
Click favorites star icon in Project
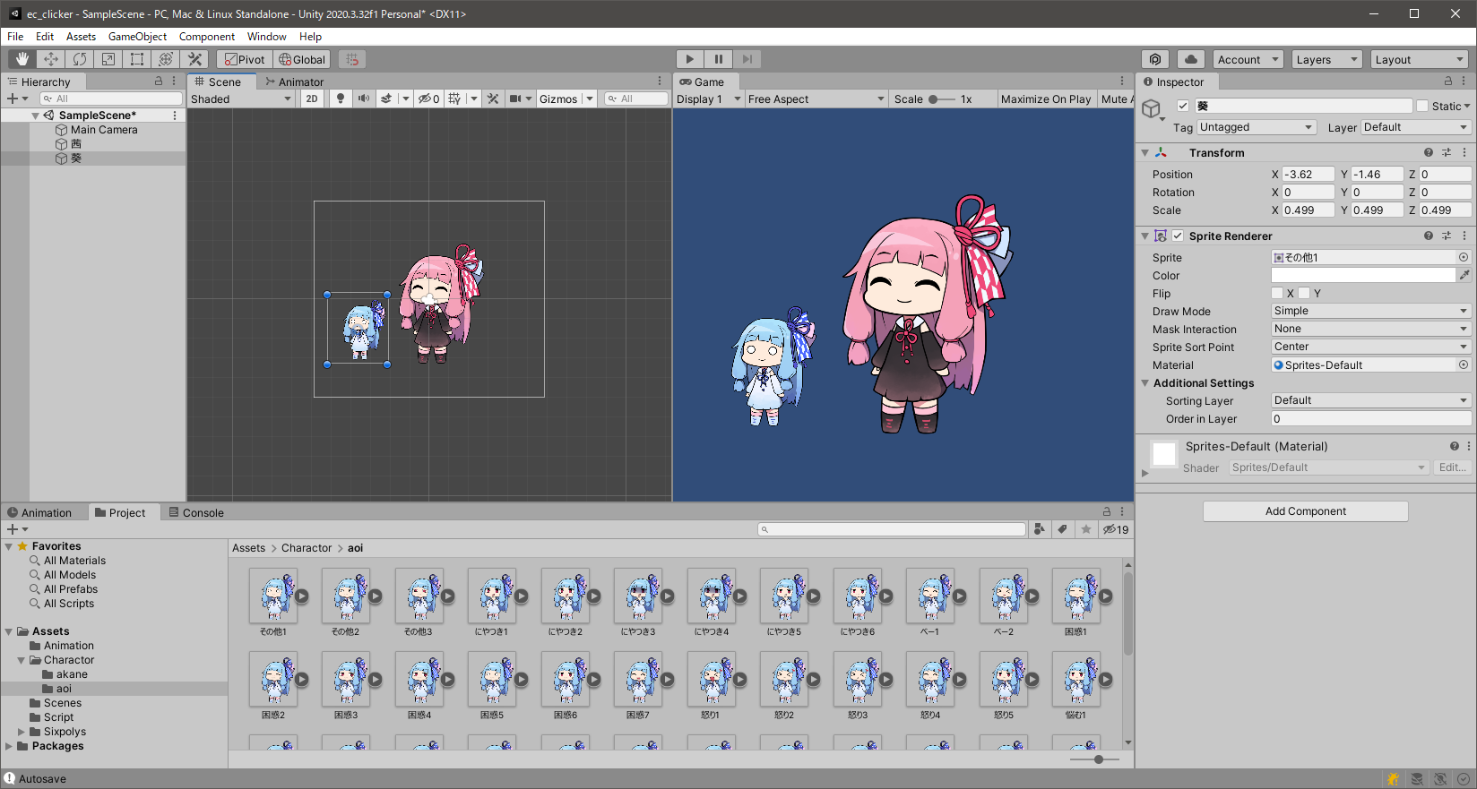pyautogui.click(x=1085, y=529)
